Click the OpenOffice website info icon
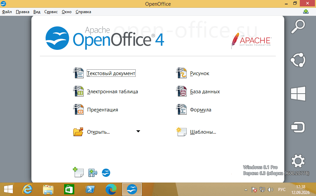This screenshot has width=316, height=196. tap(106, 173)
